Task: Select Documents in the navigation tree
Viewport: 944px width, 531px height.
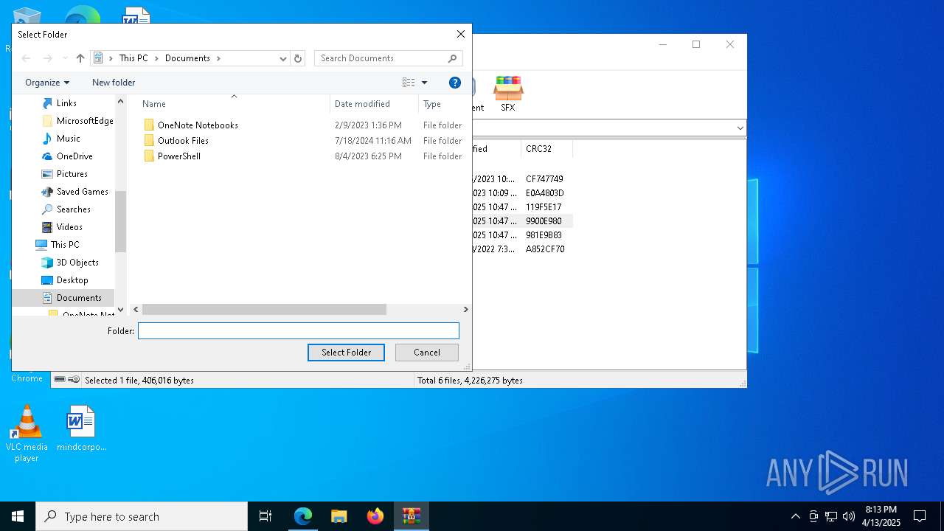Action: click(79, 298)
